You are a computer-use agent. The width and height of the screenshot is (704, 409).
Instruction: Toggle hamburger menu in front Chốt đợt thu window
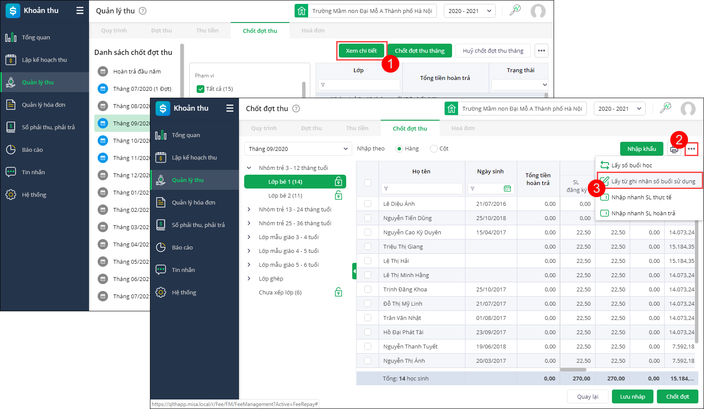tap(230, 109)
